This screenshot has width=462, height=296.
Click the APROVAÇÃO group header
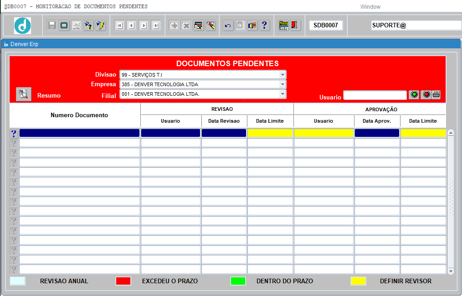coord(381,109)
